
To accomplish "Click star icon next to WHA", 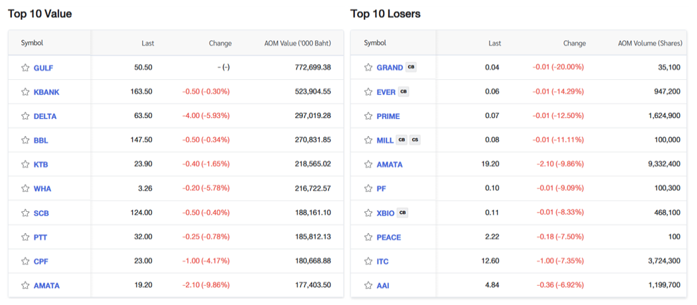I will coord(25,189).
